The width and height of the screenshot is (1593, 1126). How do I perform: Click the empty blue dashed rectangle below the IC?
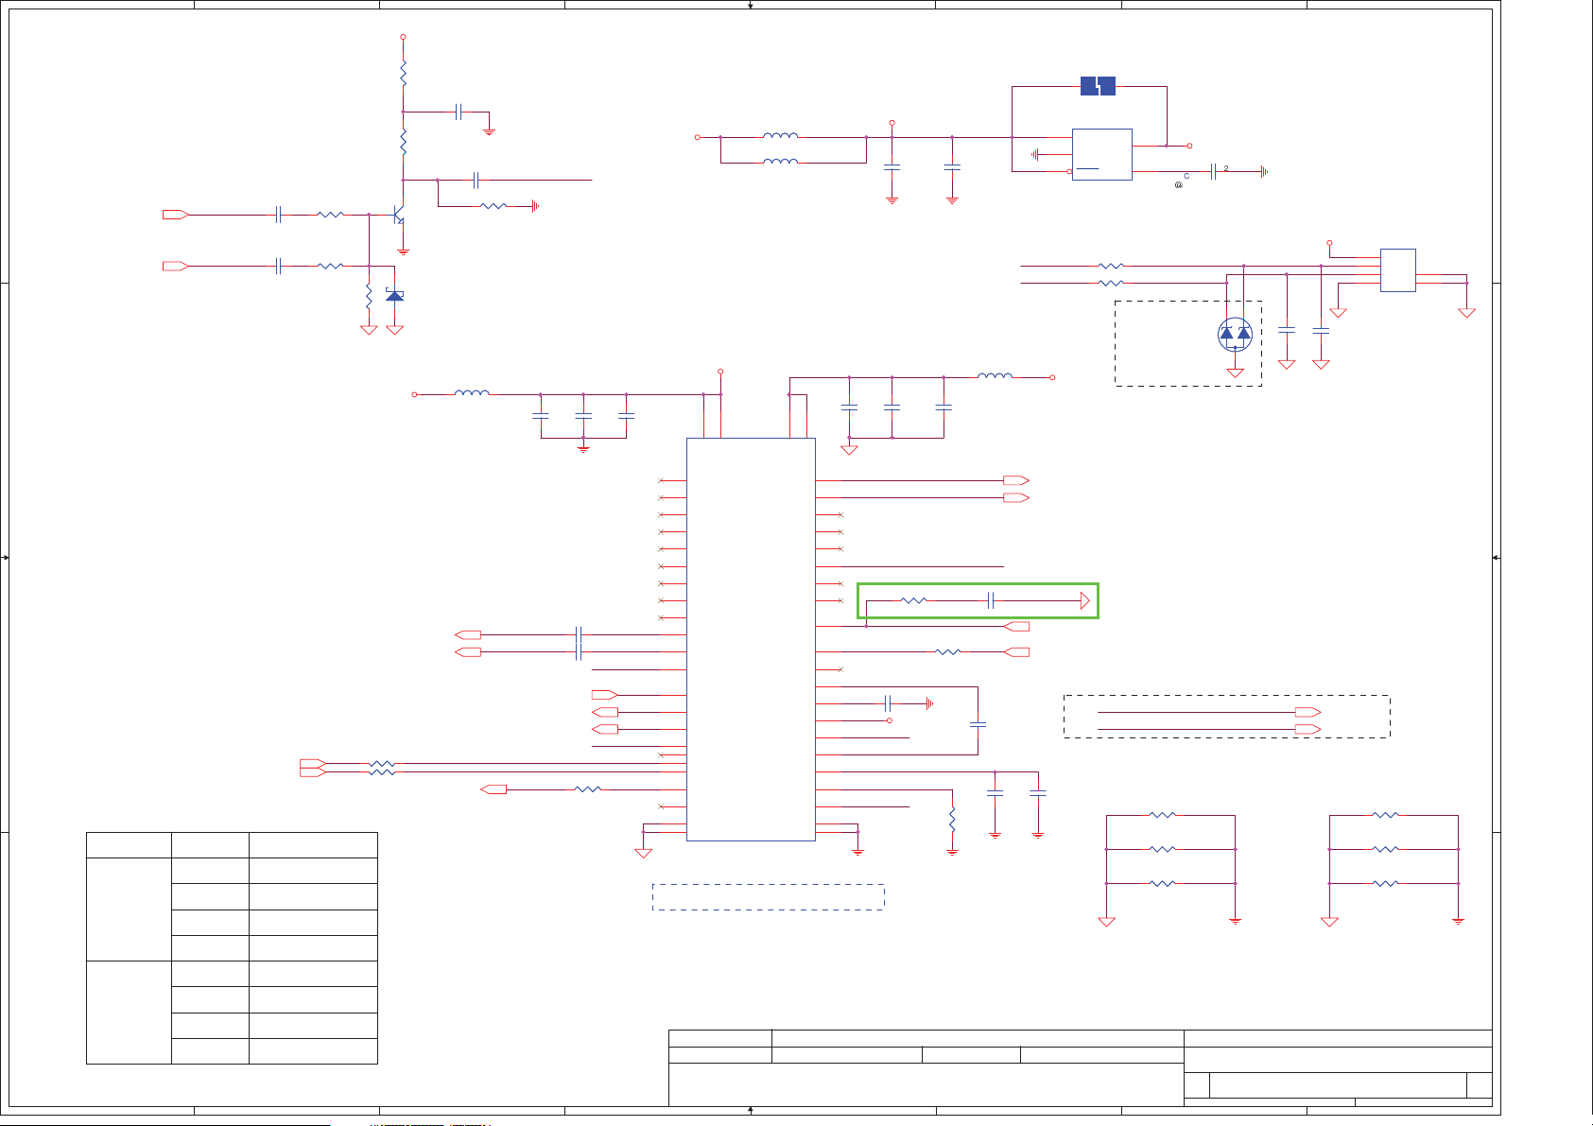pyautogui.click(x=768, y=897)
